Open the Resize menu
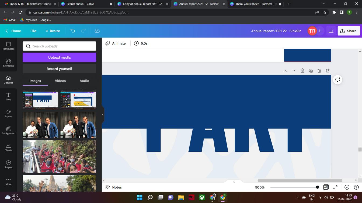This screenshot has height=203, width=362. pos(53,31)
